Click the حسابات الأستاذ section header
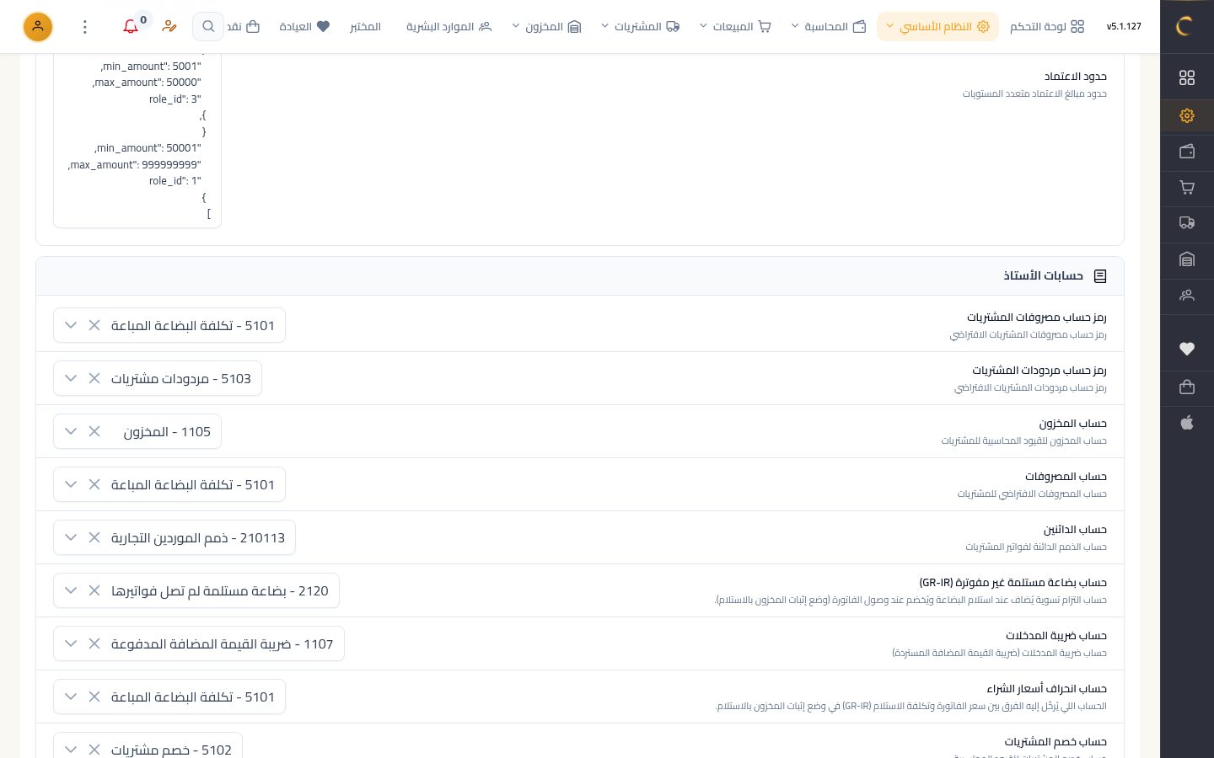The height and width of the screenshot is (758, 1214). tap(580, 276)
